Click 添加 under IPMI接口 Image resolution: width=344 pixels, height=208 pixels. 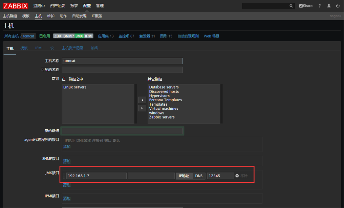[67, 198]
